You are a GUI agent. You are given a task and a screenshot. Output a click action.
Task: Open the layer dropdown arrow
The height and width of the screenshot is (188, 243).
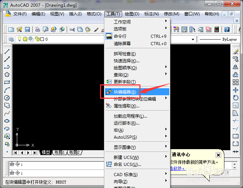click(193, 40)
